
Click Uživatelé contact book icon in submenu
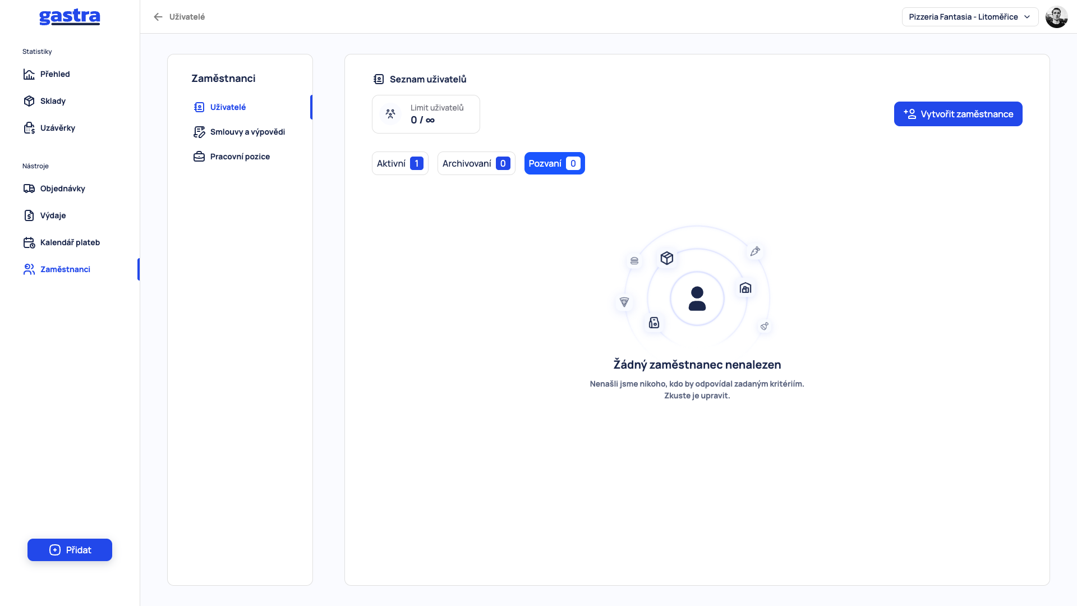[x=199, y=107]
